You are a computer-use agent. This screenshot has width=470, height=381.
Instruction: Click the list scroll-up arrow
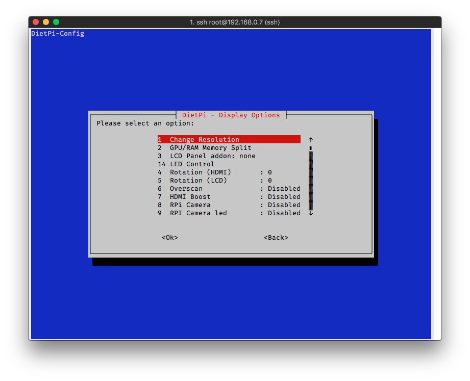pyautogui.click(x=311, y=140)
